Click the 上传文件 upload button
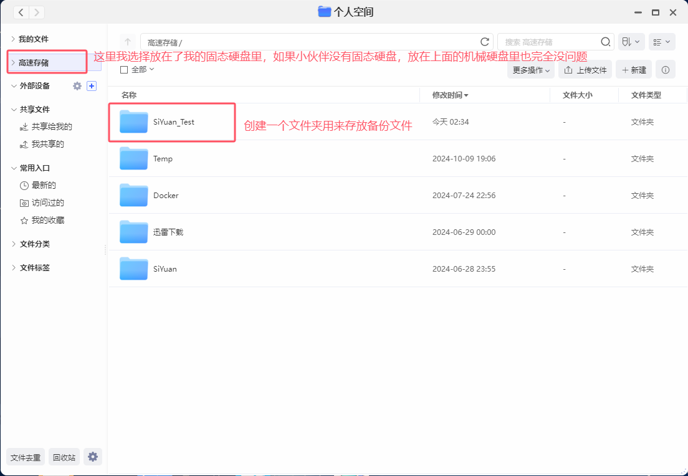 tap(585, 70)
